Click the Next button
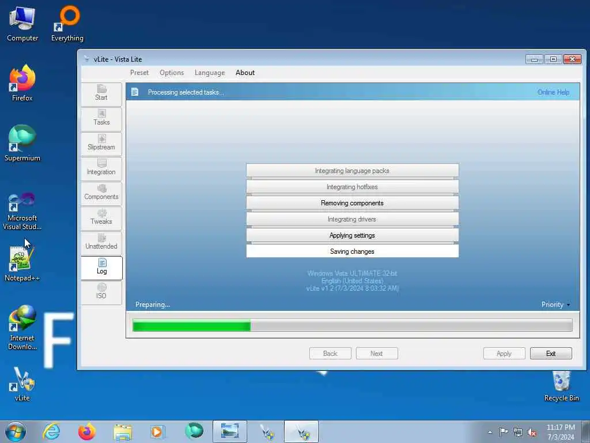The width and height of the screenshot is (590, 443). (377, 354)
